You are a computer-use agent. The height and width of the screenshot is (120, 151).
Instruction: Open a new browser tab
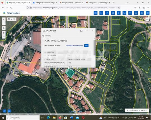click(114, 3)
